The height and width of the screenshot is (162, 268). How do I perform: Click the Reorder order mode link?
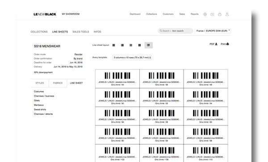click(79, 54)
